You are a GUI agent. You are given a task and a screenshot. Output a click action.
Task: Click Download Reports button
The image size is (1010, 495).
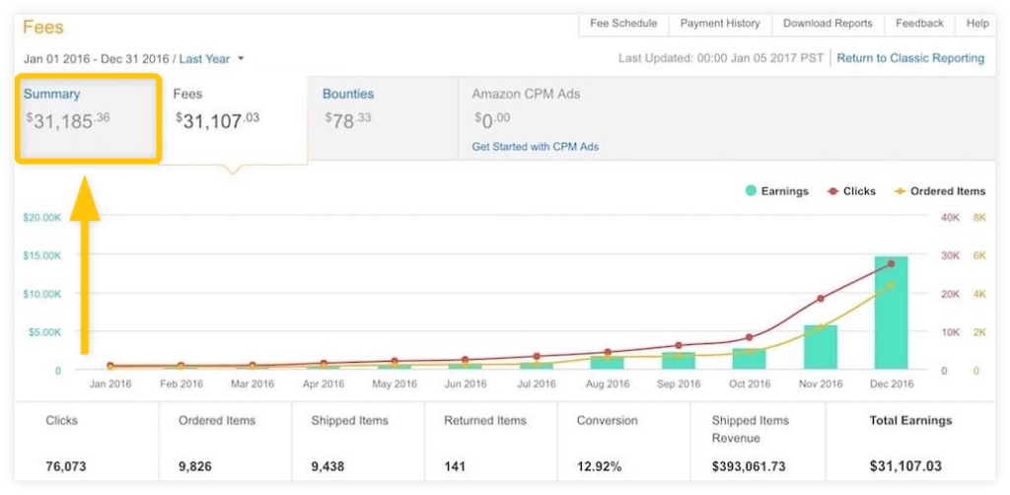point(828,24)
